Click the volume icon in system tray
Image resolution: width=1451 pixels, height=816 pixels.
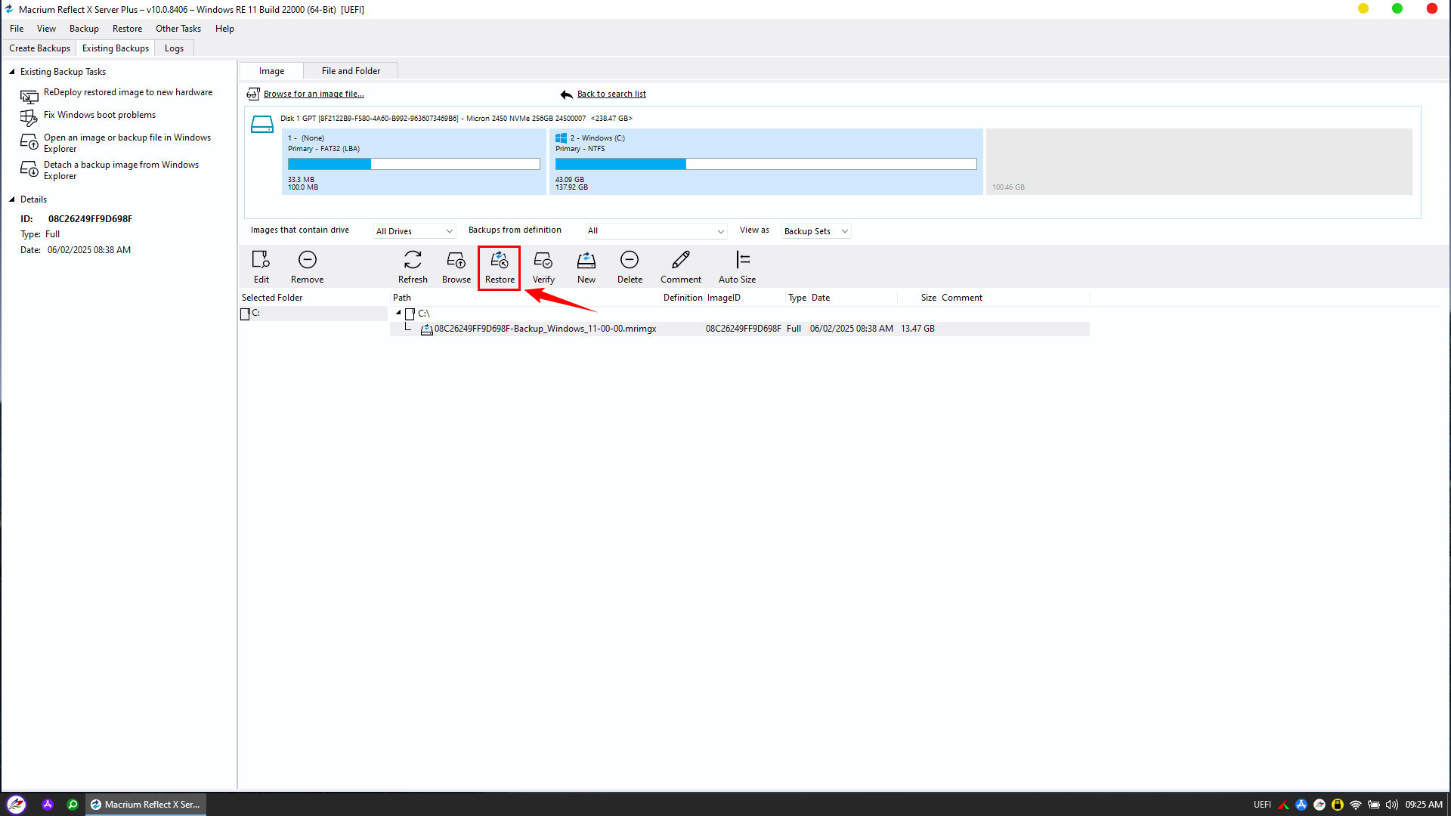[1391, 805]
